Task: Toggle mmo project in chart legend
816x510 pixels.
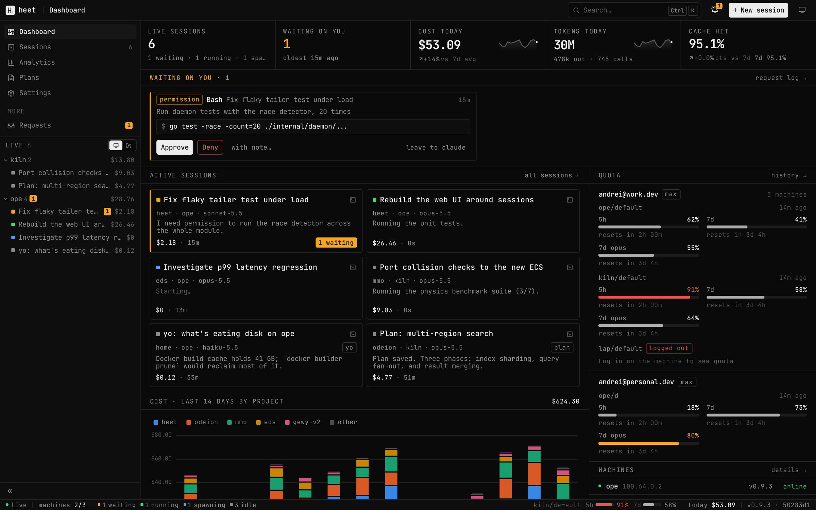Action: [x=237, y=422]
